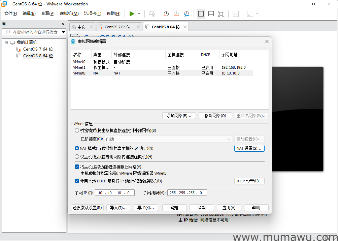Enter full screen mode
This screenshot has height=241, width=338.
tap(221, 13)
